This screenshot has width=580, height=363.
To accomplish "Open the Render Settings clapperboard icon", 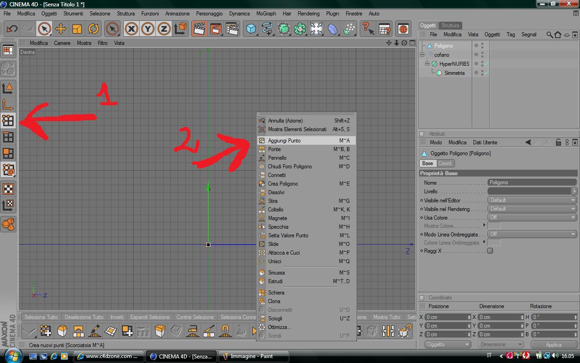I will pos(232,29).
